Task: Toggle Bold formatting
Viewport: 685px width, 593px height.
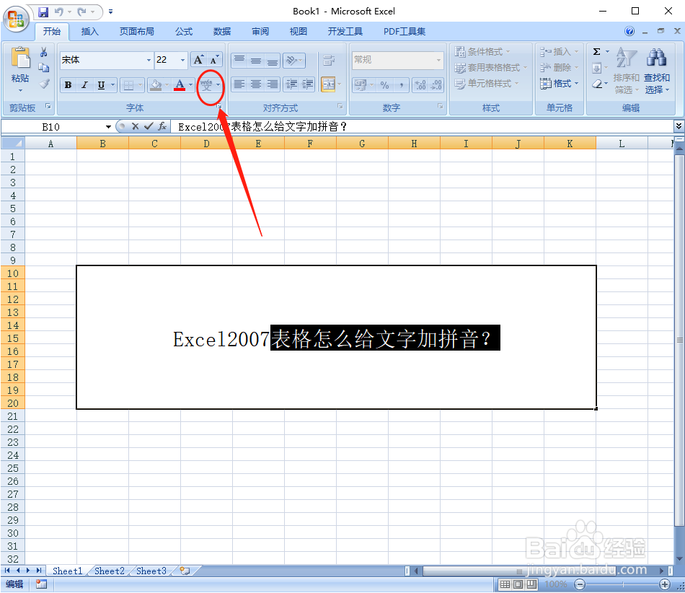Action: (68, 85)
